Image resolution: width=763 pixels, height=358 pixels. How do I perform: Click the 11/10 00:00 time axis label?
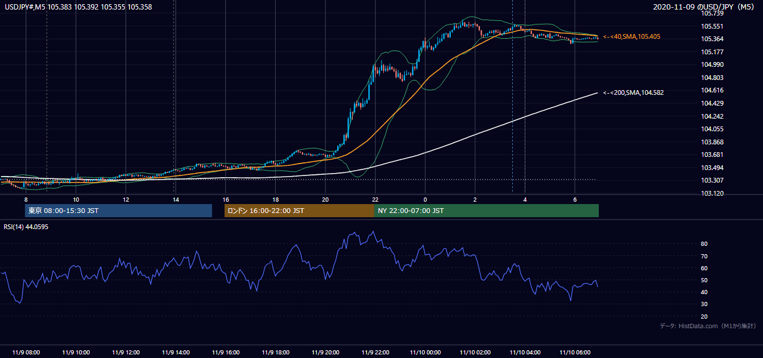coord(425,353)
